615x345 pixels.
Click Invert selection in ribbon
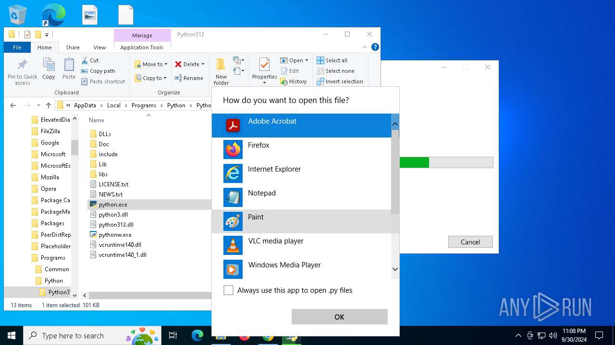pyautogui.click(x=340, y=81)
